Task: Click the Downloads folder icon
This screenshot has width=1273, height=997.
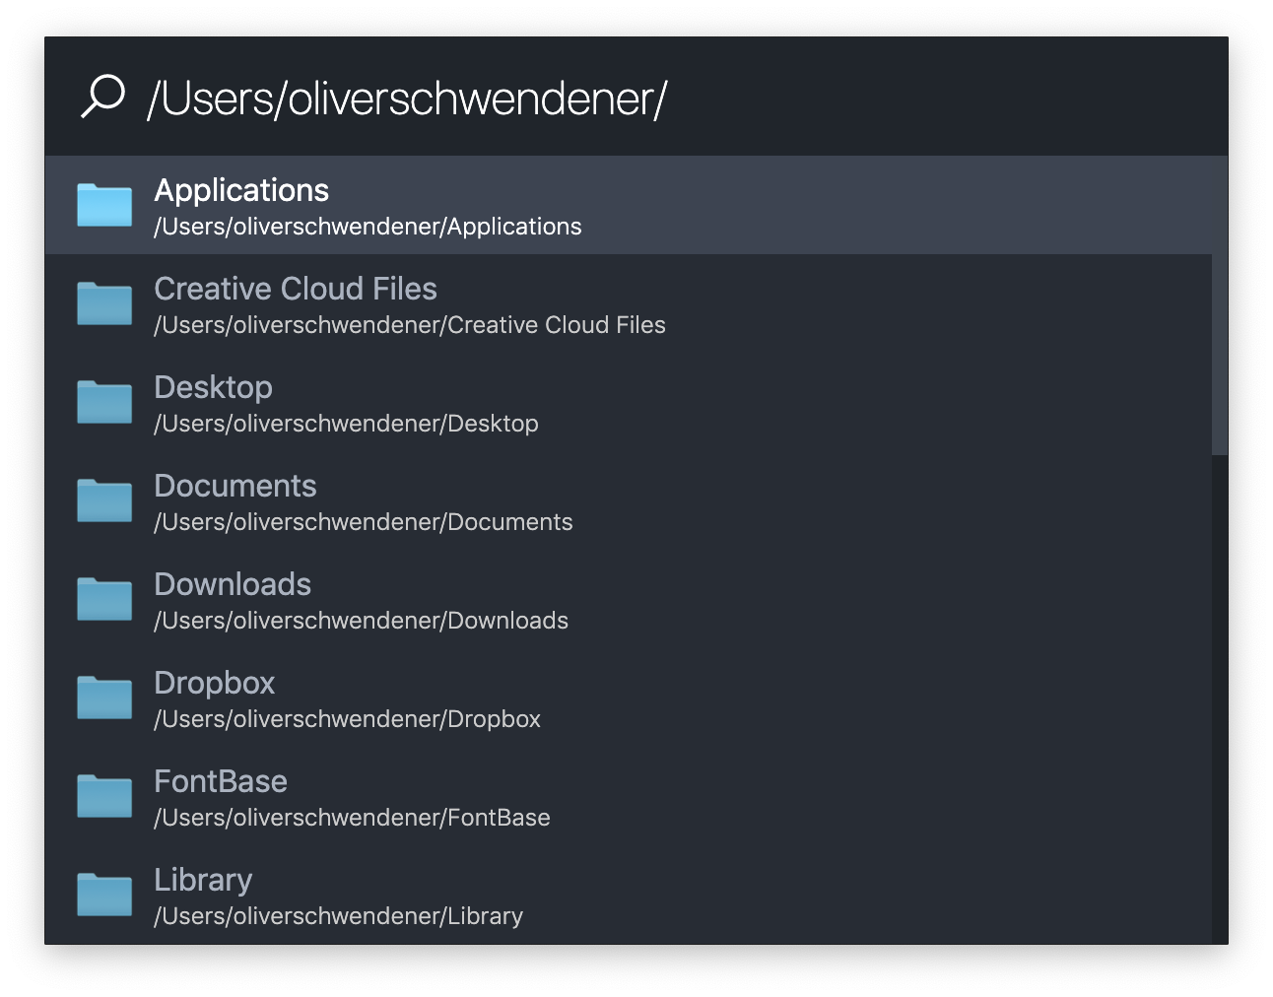Action: pyautogui.click(x=104, y=599)
